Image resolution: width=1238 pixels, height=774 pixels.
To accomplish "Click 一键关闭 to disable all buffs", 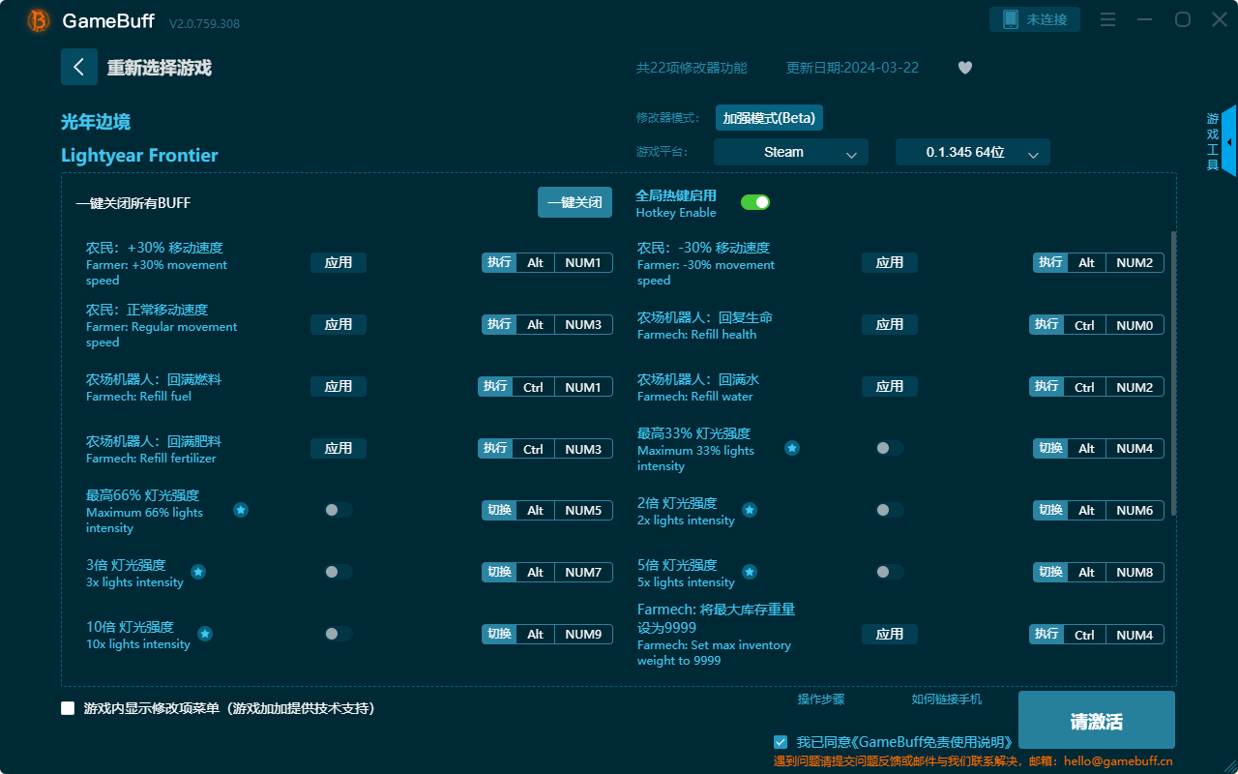I will pyautogui.click(x=575, y=201).
